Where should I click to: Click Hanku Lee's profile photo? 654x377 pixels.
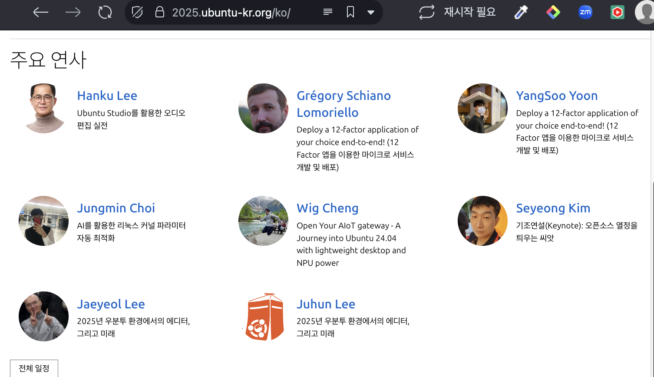click(x=43, y=108)
